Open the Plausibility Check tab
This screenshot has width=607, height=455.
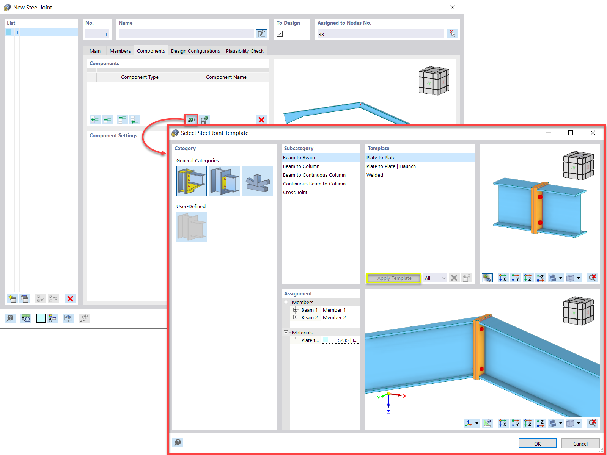tap(245, 50)
